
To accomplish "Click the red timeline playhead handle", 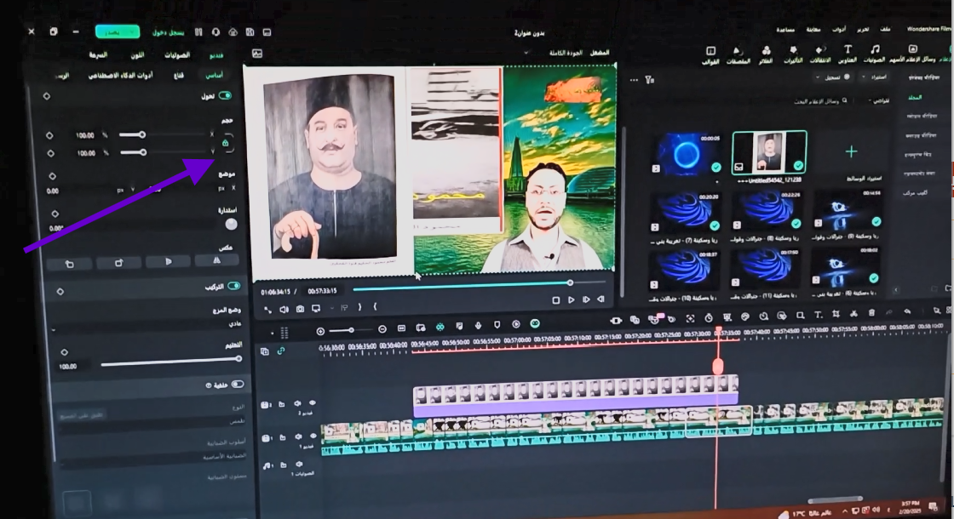I will 718,365.
